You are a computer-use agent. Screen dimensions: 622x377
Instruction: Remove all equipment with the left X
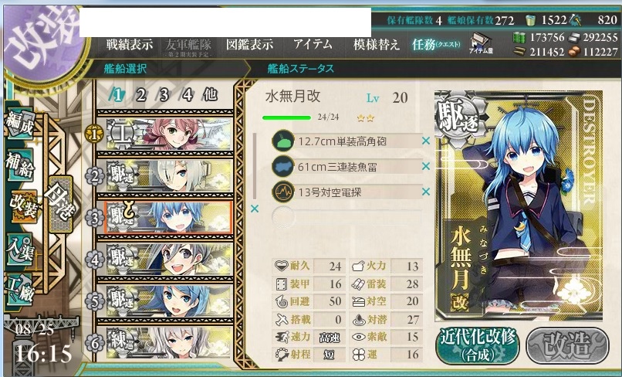(x=255, y=208)
